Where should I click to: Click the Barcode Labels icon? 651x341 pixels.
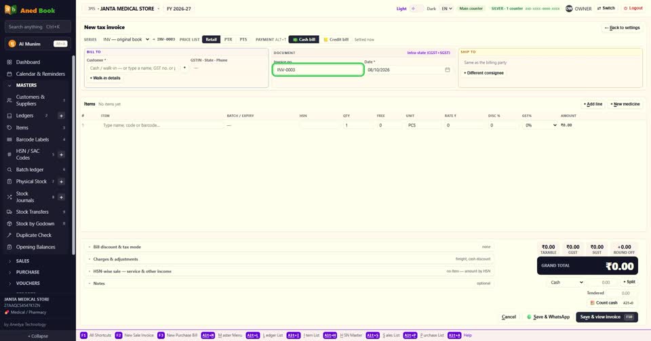click(x=9, y=139)
